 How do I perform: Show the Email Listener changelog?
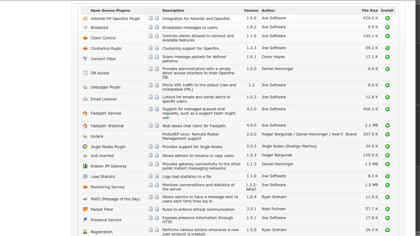point(157,97)
